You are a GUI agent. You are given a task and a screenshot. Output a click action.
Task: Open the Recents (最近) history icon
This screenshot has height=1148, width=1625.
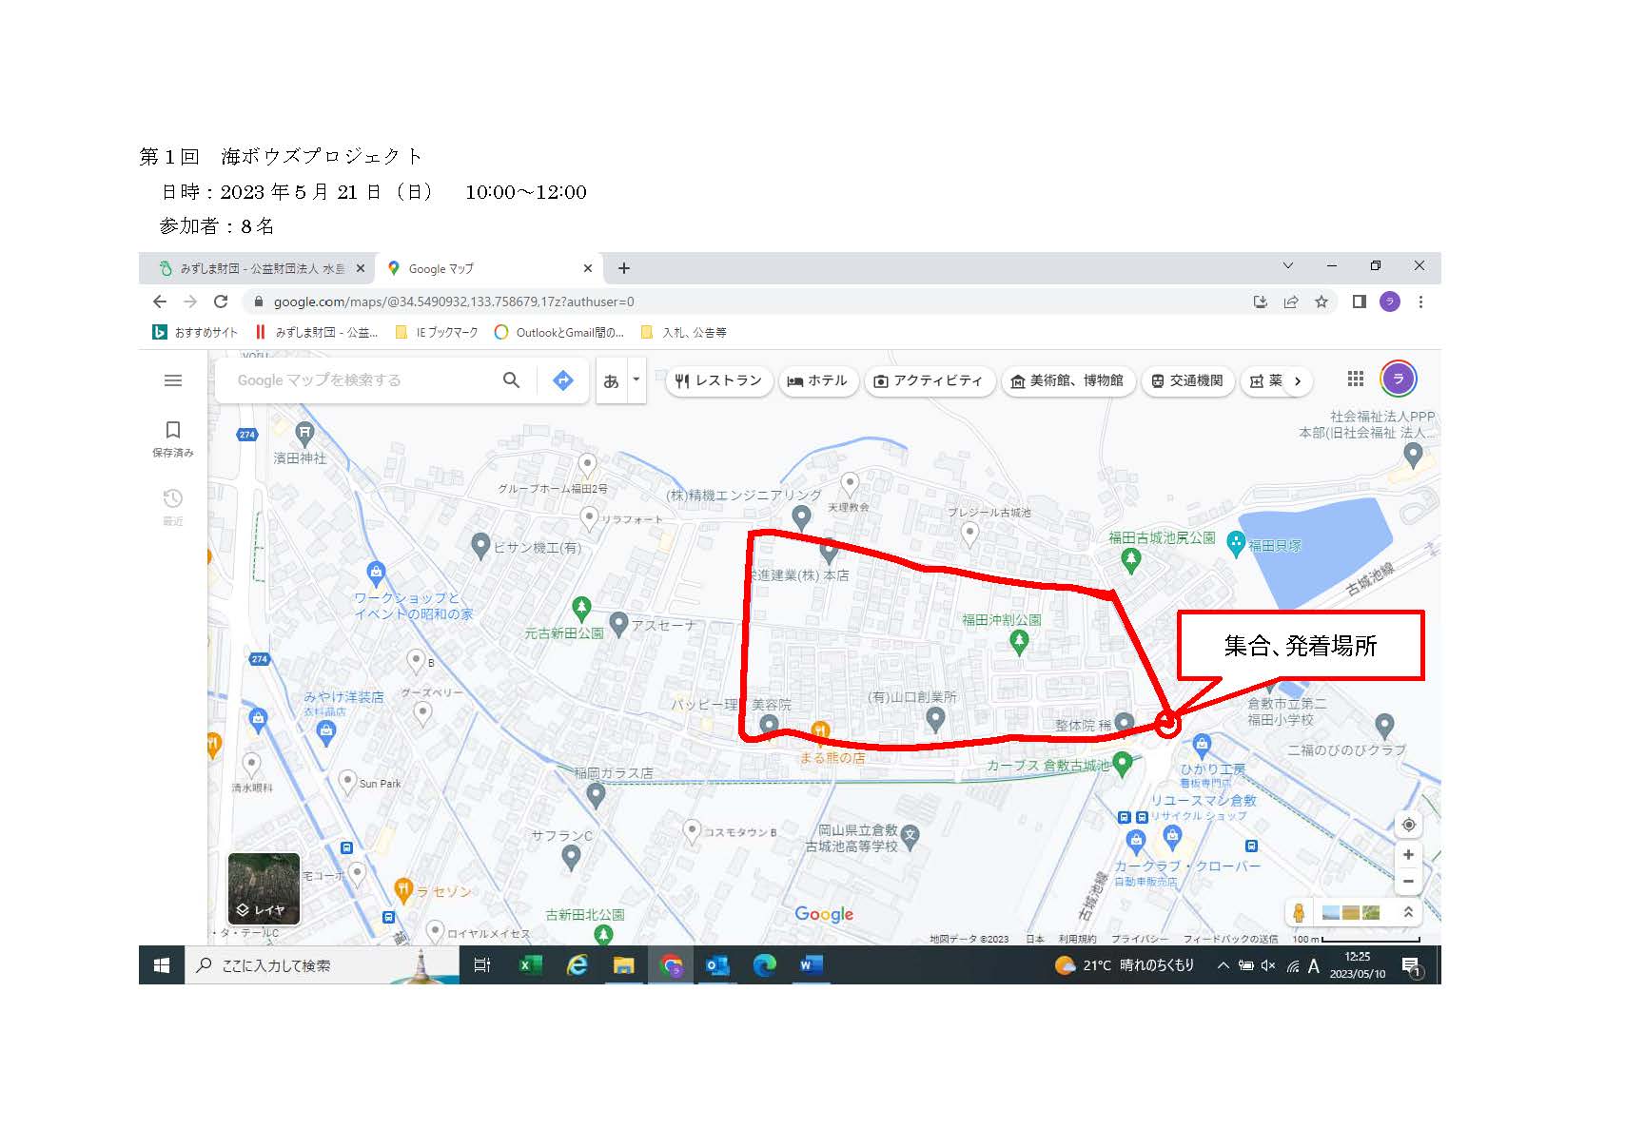point(173,505)
